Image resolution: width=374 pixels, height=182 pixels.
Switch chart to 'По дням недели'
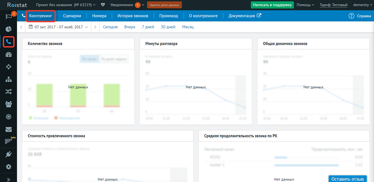[114, 59]
